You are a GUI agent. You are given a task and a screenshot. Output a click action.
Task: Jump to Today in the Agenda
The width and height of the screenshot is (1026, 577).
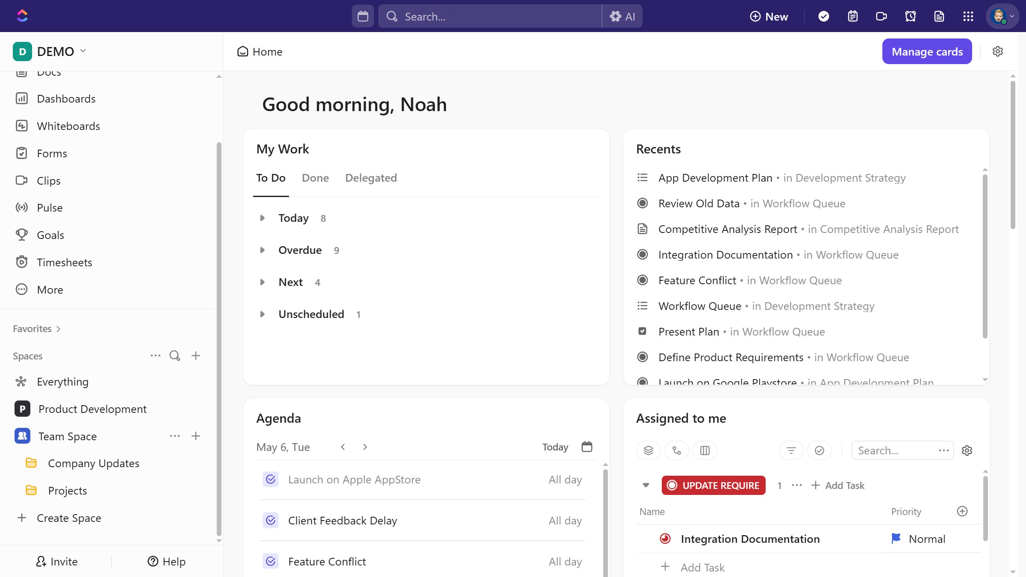tap(555, 447)
